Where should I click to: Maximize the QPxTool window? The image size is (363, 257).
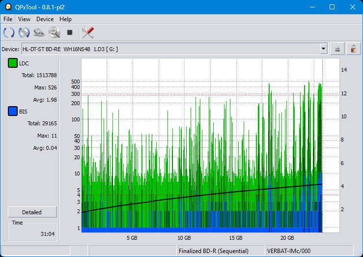(x=332, y=7)
